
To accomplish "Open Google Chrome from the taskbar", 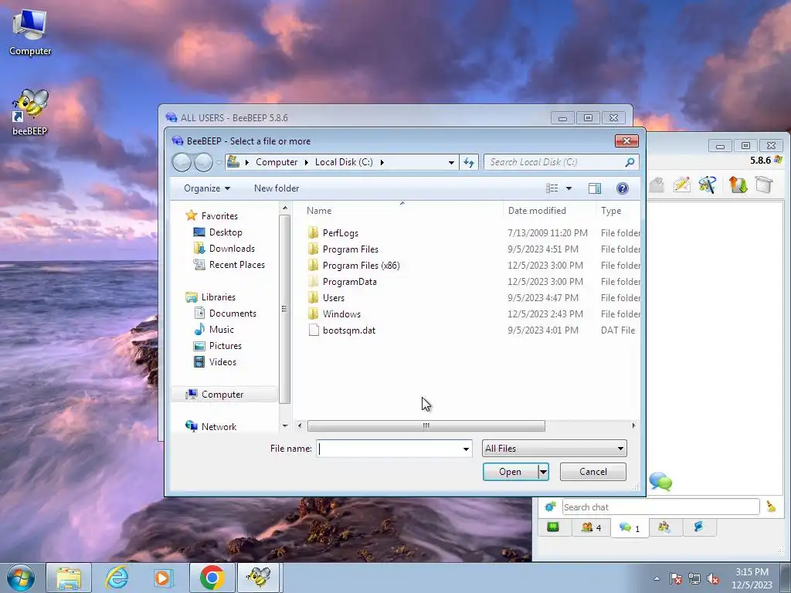I will click(x=212, y=578).
